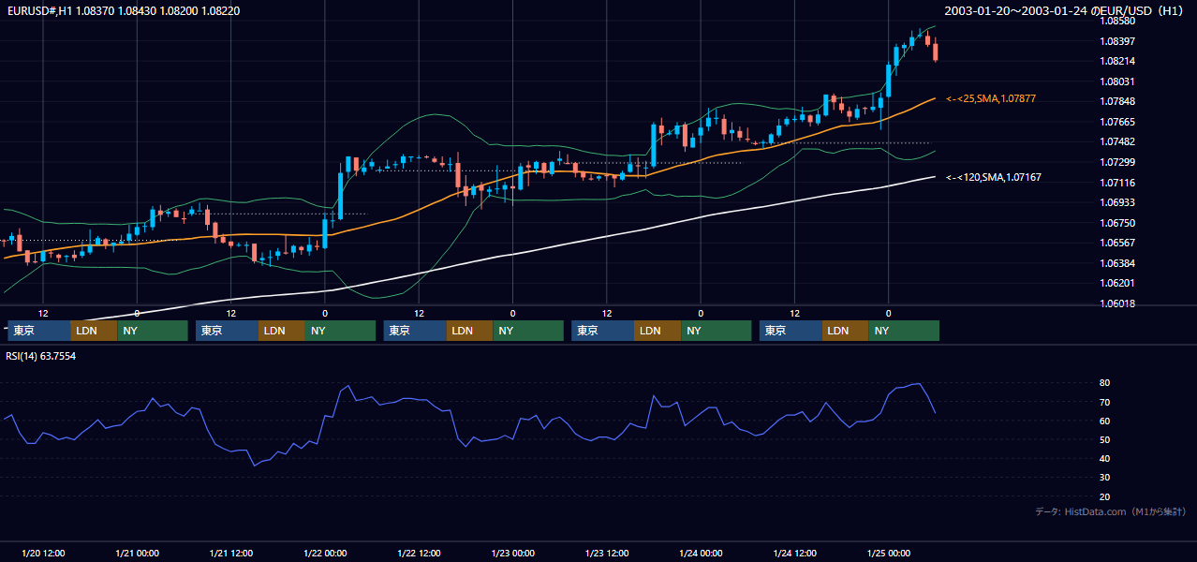Click the 1/23 12:00 time axis label
This screenshot has width=1197, height=562.
607,553
